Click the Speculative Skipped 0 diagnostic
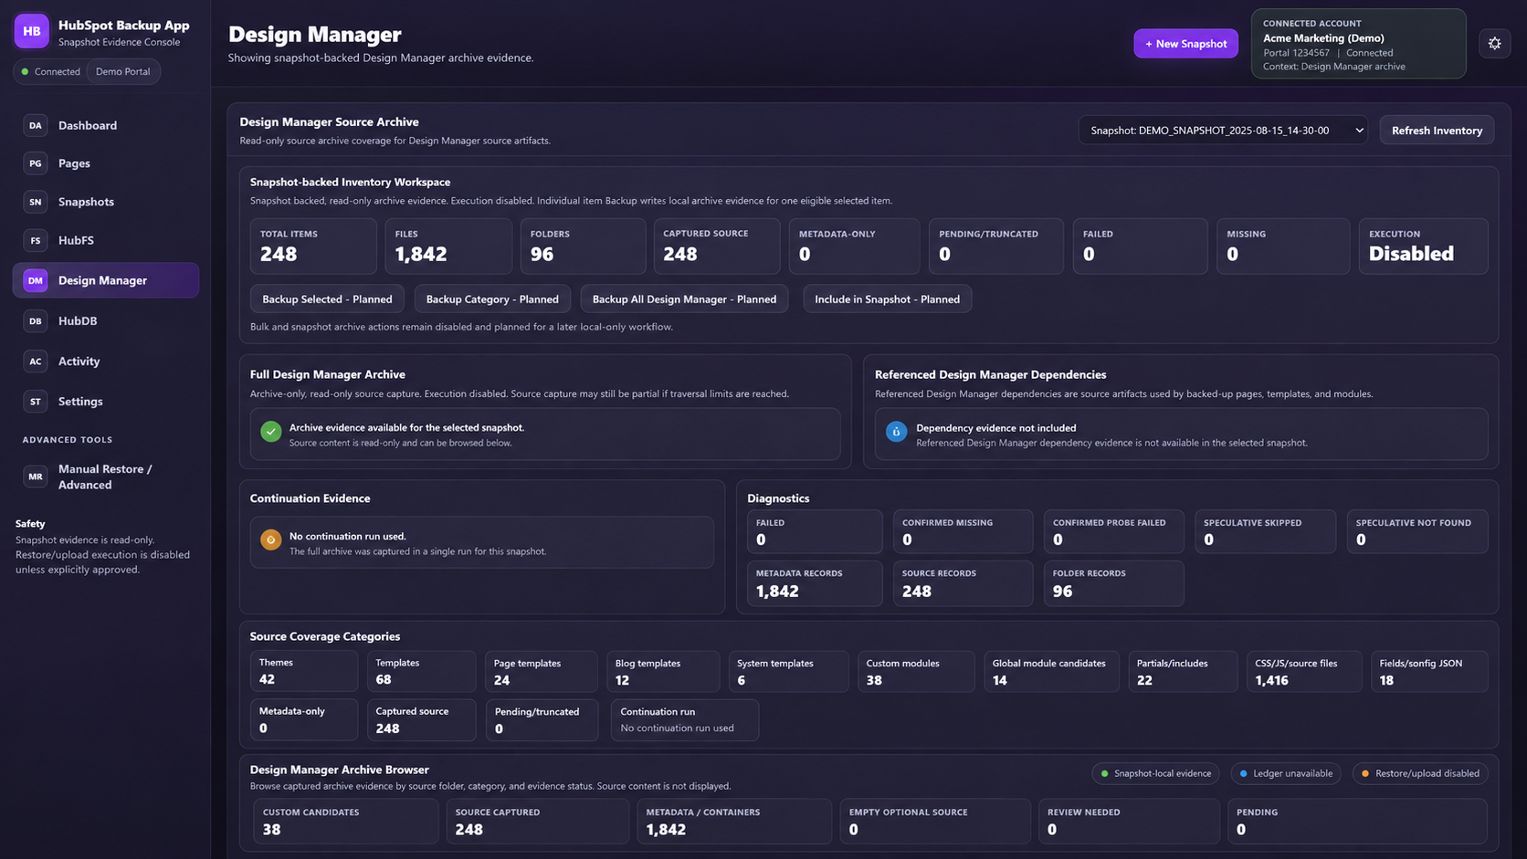 coord(1266,531)
